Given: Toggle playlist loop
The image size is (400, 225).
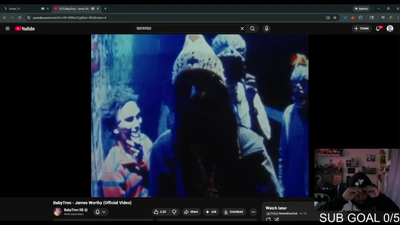Looking at the screenshot, I should coord(268,220).
